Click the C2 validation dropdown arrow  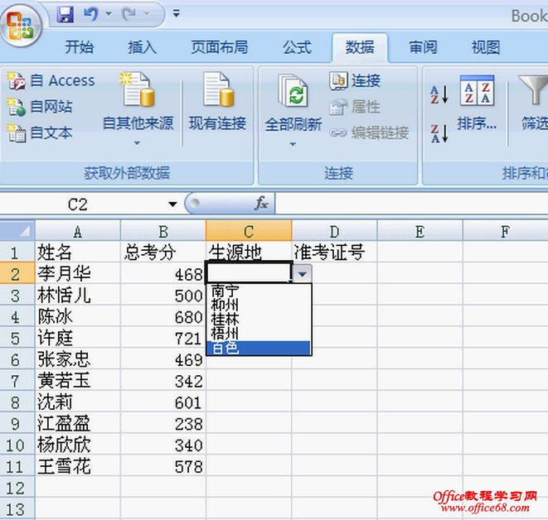[303, 273]
